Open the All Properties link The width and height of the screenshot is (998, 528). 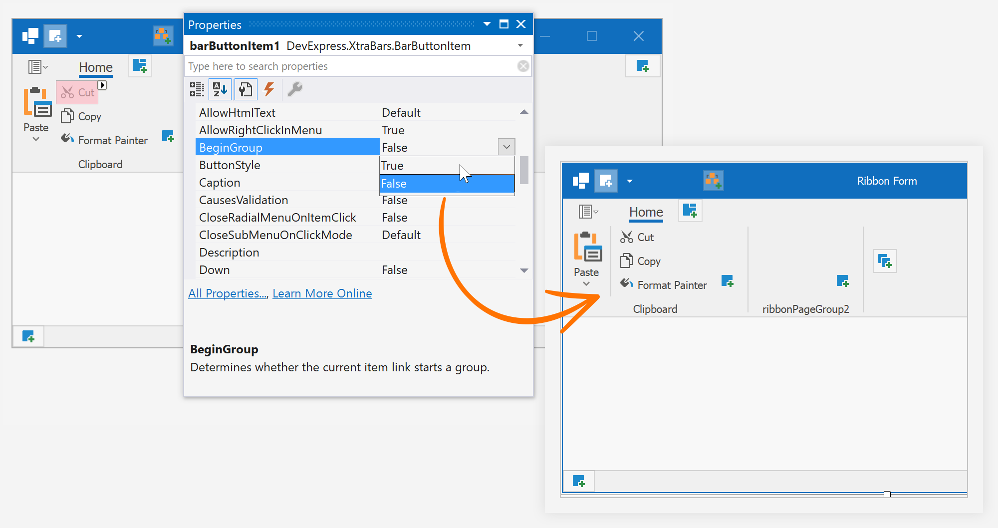(x=228, y=293)
